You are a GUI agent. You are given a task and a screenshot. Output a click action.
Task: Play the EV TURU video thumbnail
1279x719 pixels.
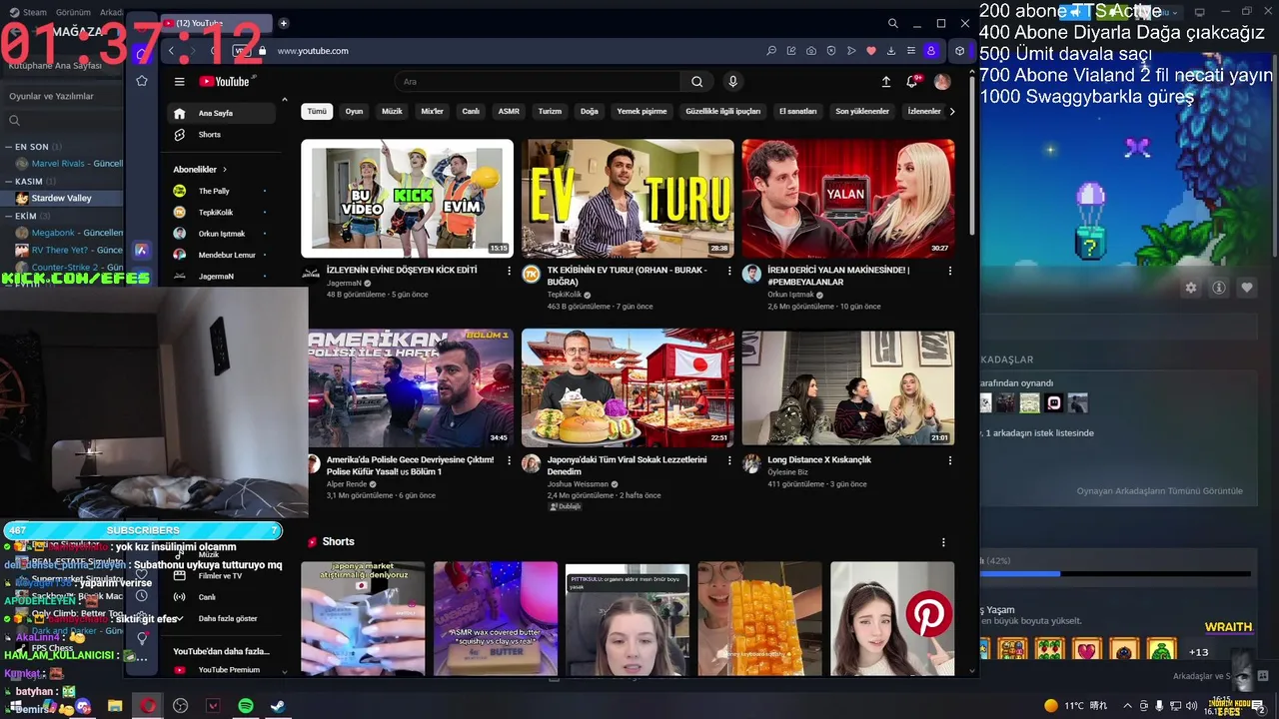(x=628, y=198)
